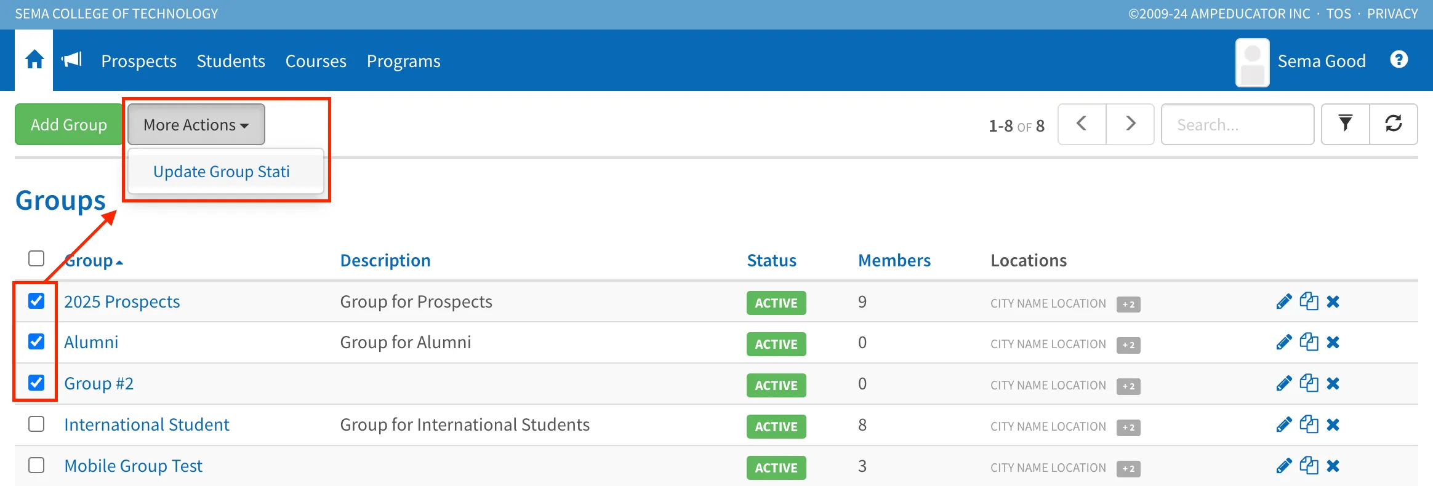Viewport: 1433px width, 486px height.
Task: Choose Update Group Stati from menu
Action: (222, 172)
